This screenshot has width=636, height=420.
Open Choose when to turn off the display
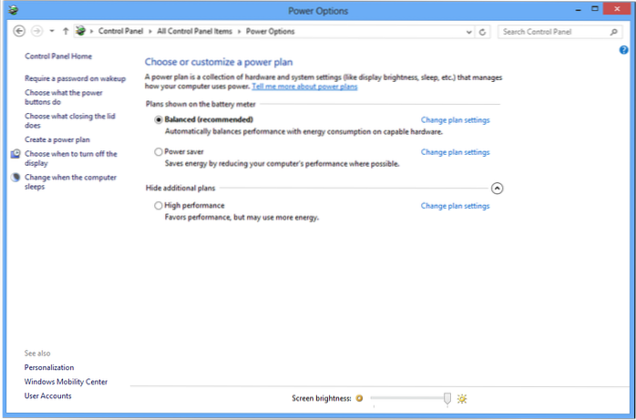(71, 159)
